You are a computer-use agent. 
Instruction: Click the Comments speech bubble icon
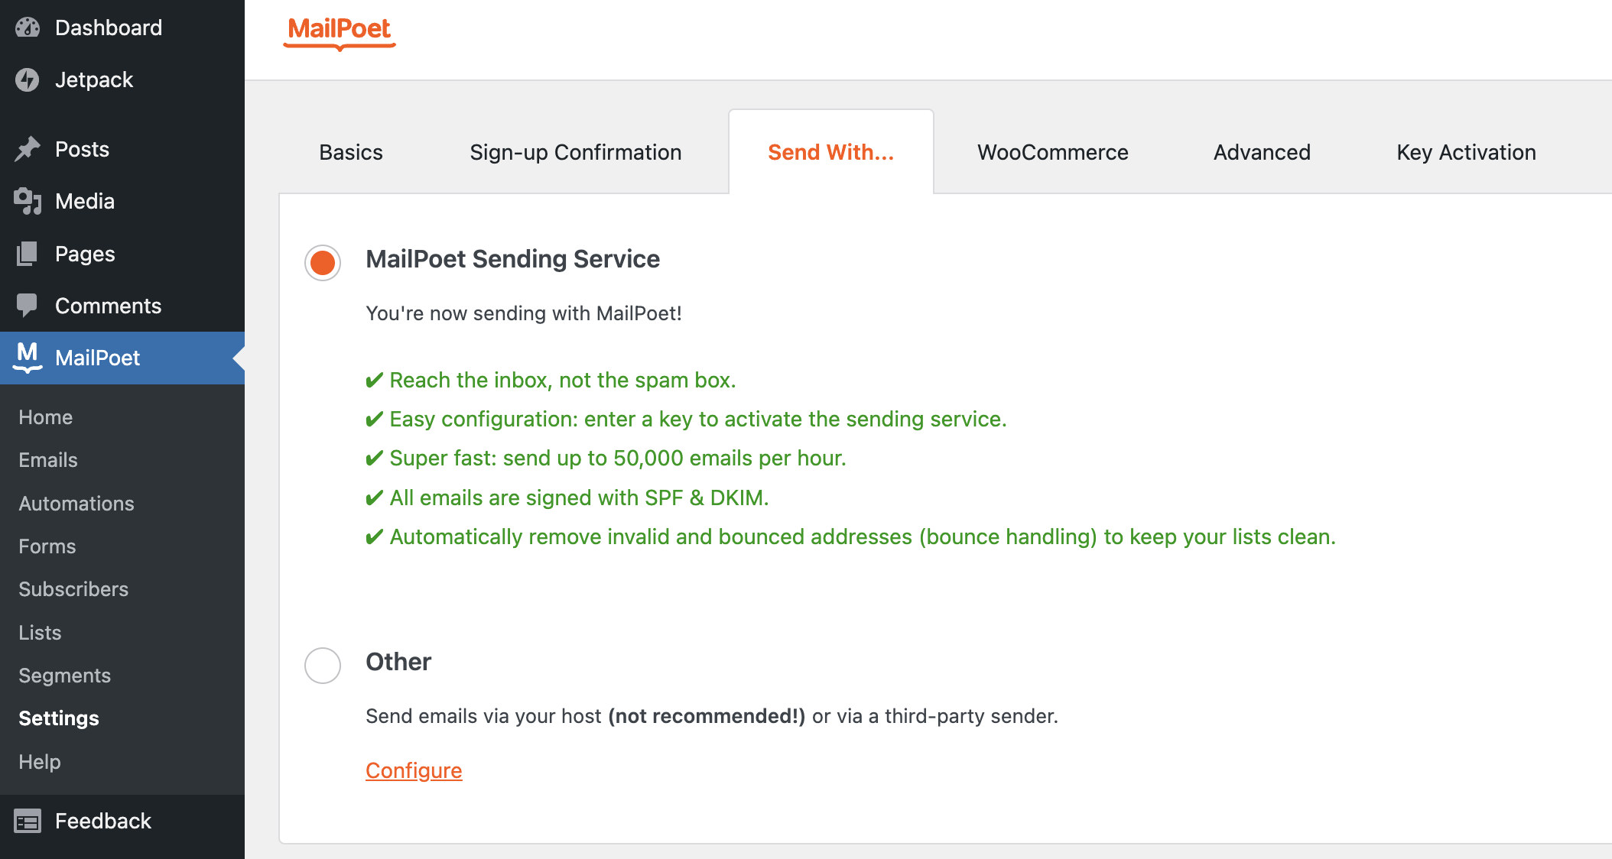(x=28, y=306)
